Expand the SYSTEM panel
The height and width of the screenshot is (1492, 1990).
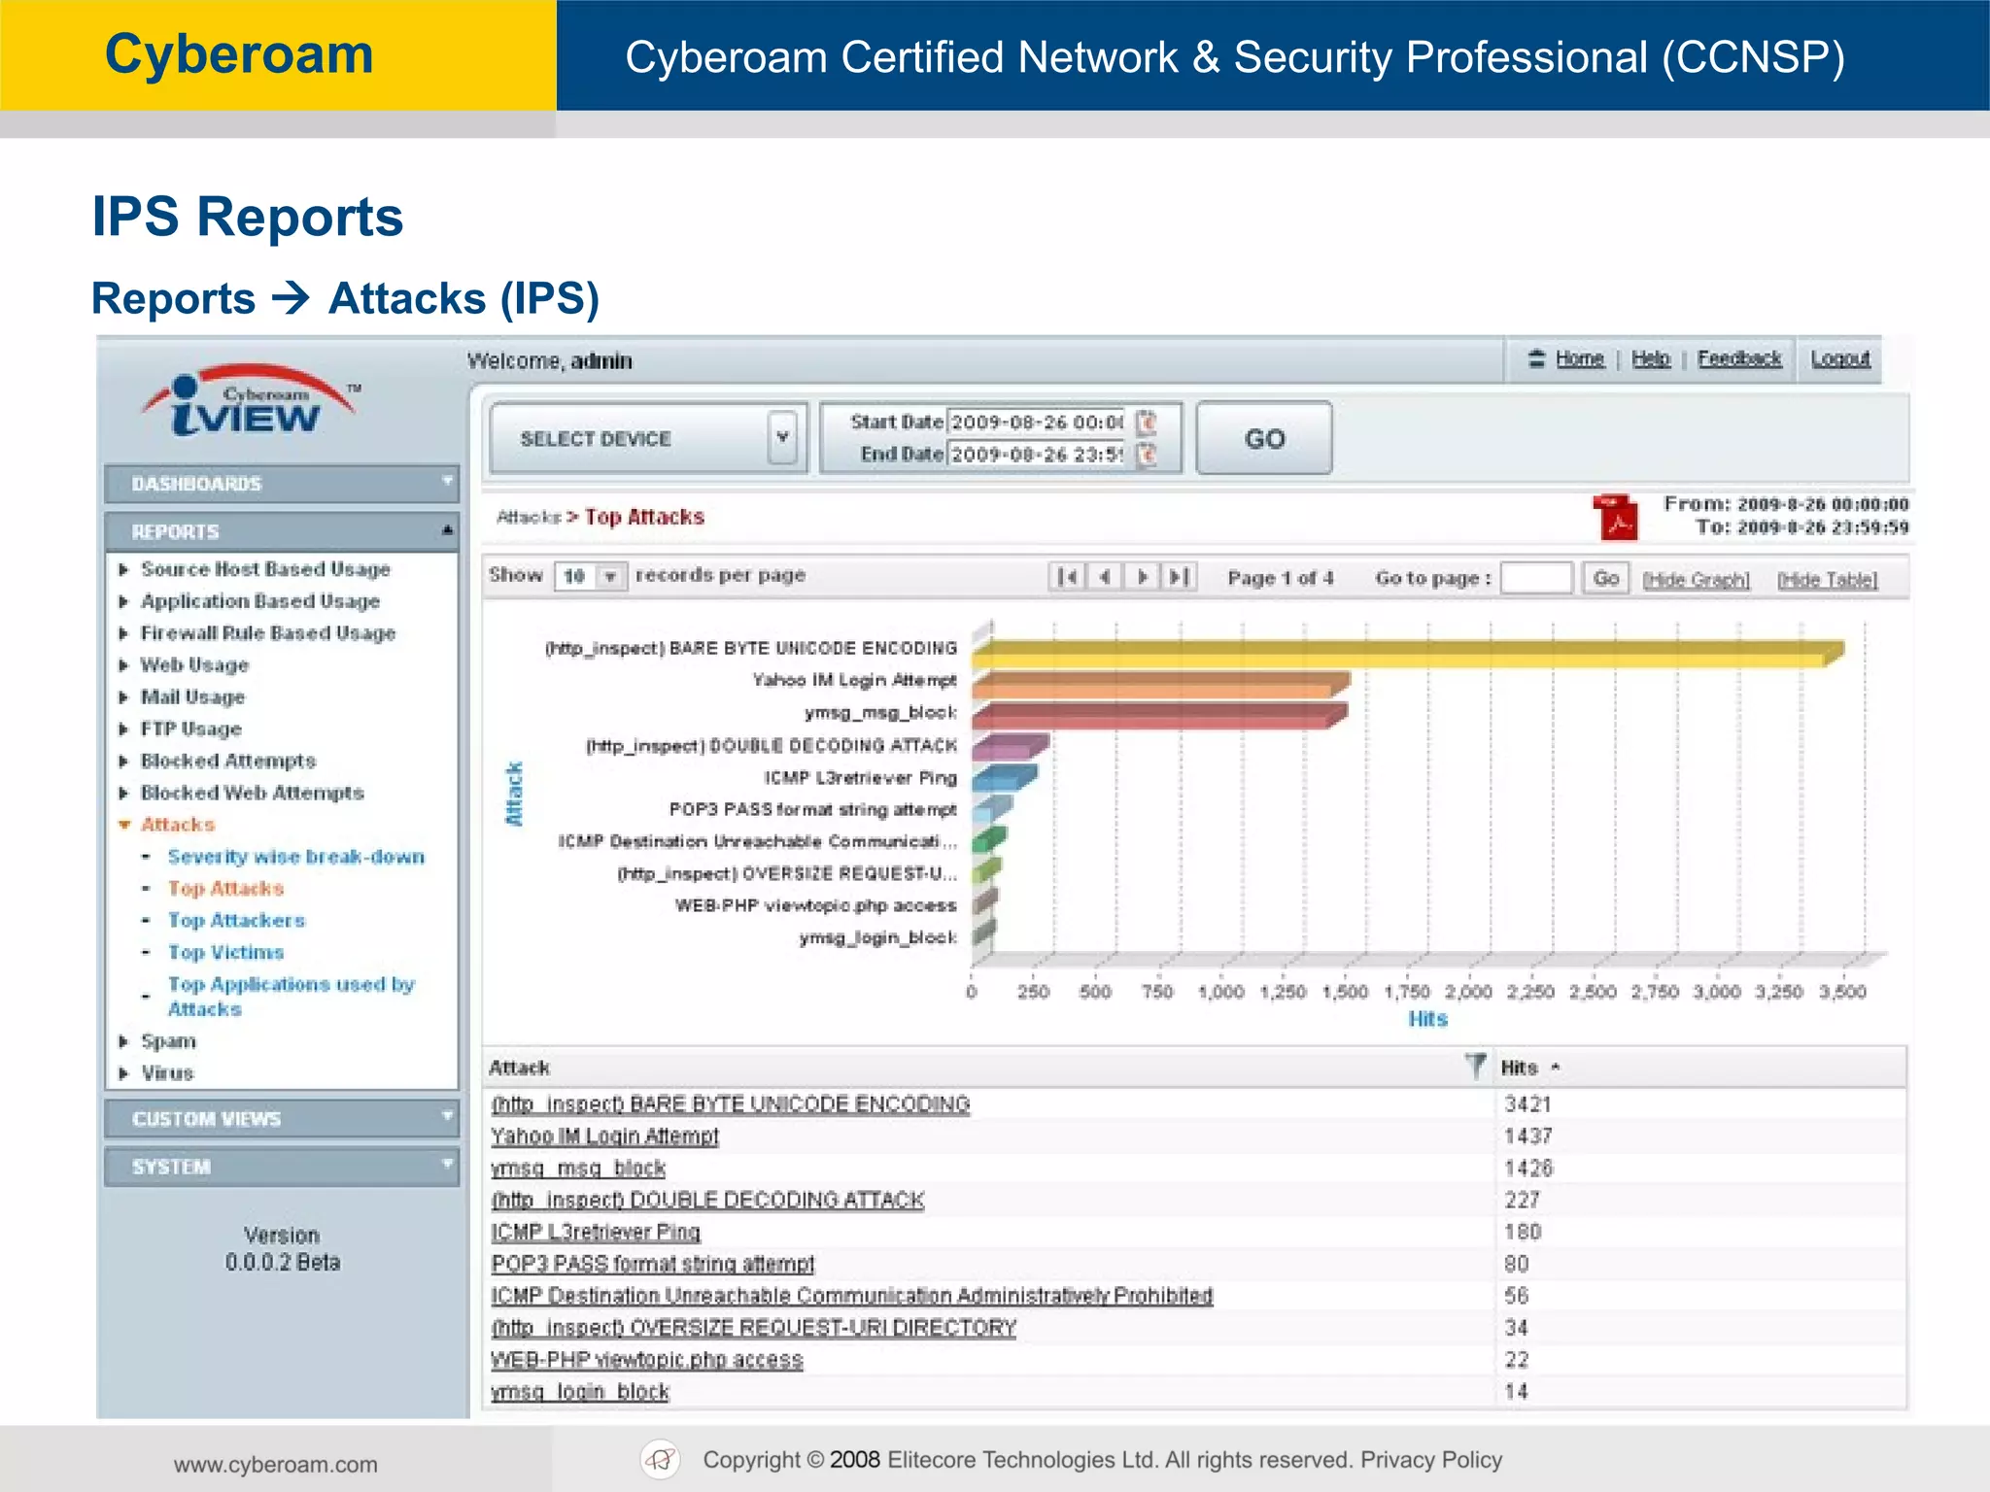[x=282, y=1167]
